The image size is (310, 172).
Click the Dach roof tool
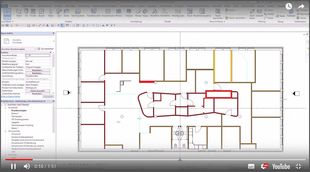(59, 12)
